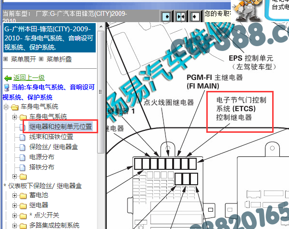Open 返回上一级 link

coord(29,78)
